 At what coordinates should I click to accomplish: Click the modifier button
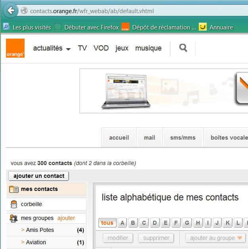pos(118,238)
